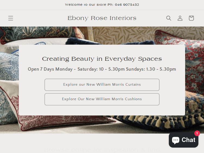Viewport: 204px width, 153px height.
Task: Click the Shopify bag icon in chat widget
Action: click(x=176, y=140)
